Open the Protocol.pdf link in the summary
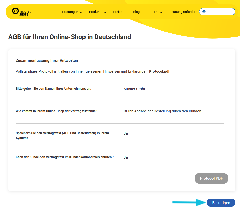 159,71
